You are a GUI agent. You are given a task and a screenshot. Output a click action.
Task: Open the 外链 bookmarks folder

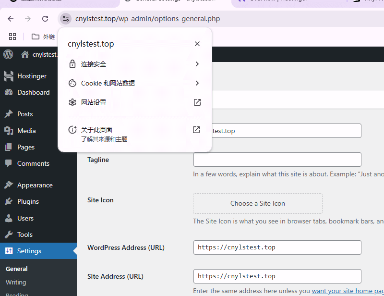click(x=43, y=37)
